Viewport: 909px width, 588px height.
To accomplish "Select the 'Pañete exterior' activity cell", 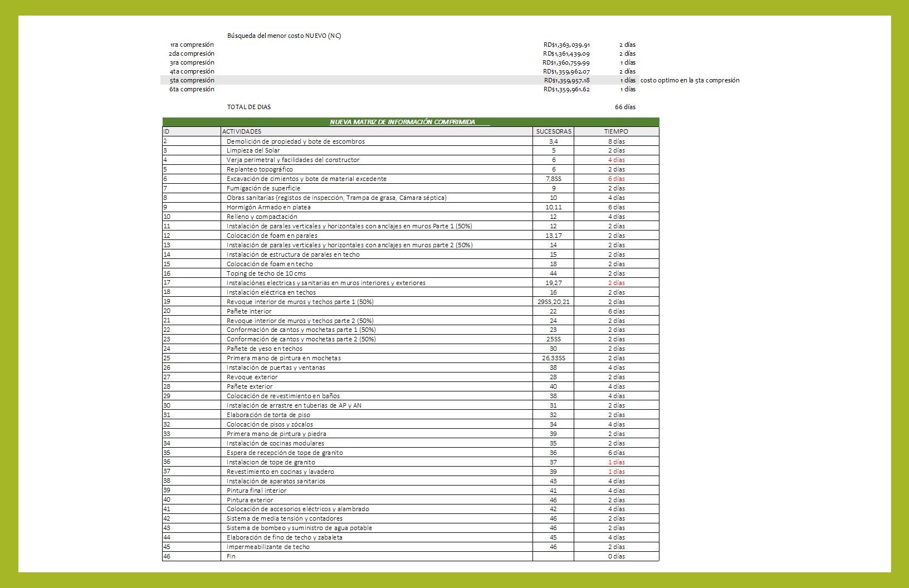I will [x=377, y=386].
